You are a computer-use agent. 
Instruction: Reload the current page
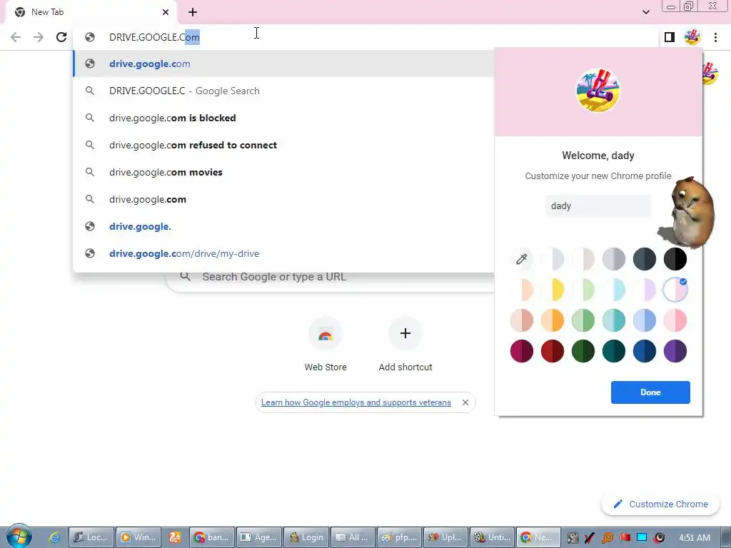point(61,37)
